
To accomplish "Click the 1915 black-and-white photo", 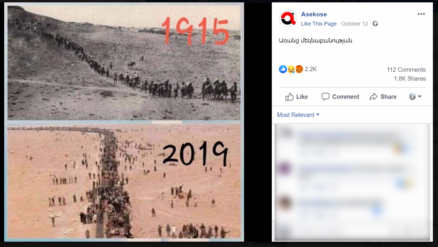I will tap(124, 63).
